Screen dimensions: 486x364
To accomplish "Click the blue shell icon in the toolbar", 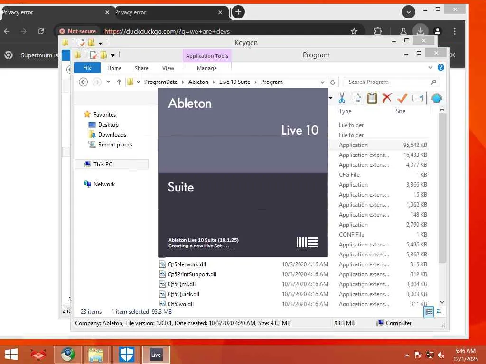I will [x=437, y=98].
